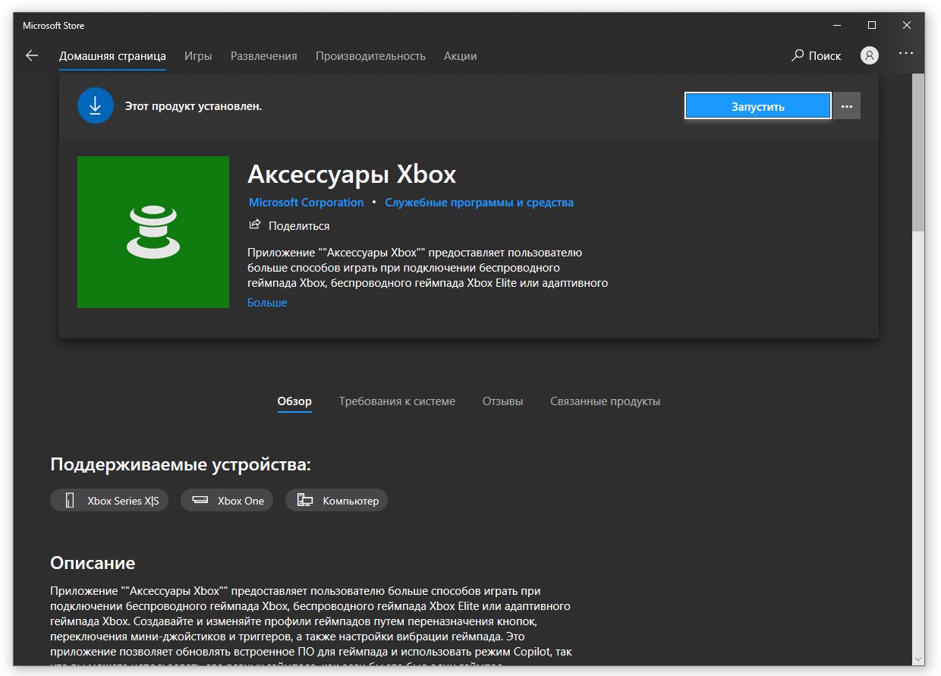Expand more options next to Запустить
941x676 pixels.
[x=847, y=106]
